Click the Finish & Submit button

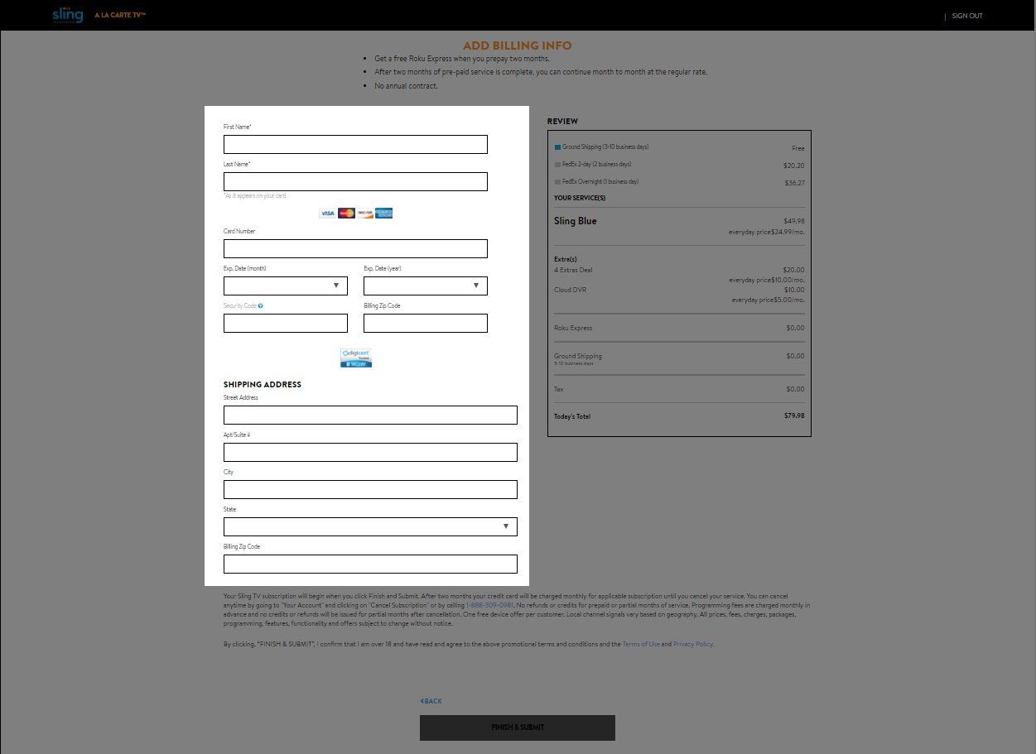[x=518, y=728]
